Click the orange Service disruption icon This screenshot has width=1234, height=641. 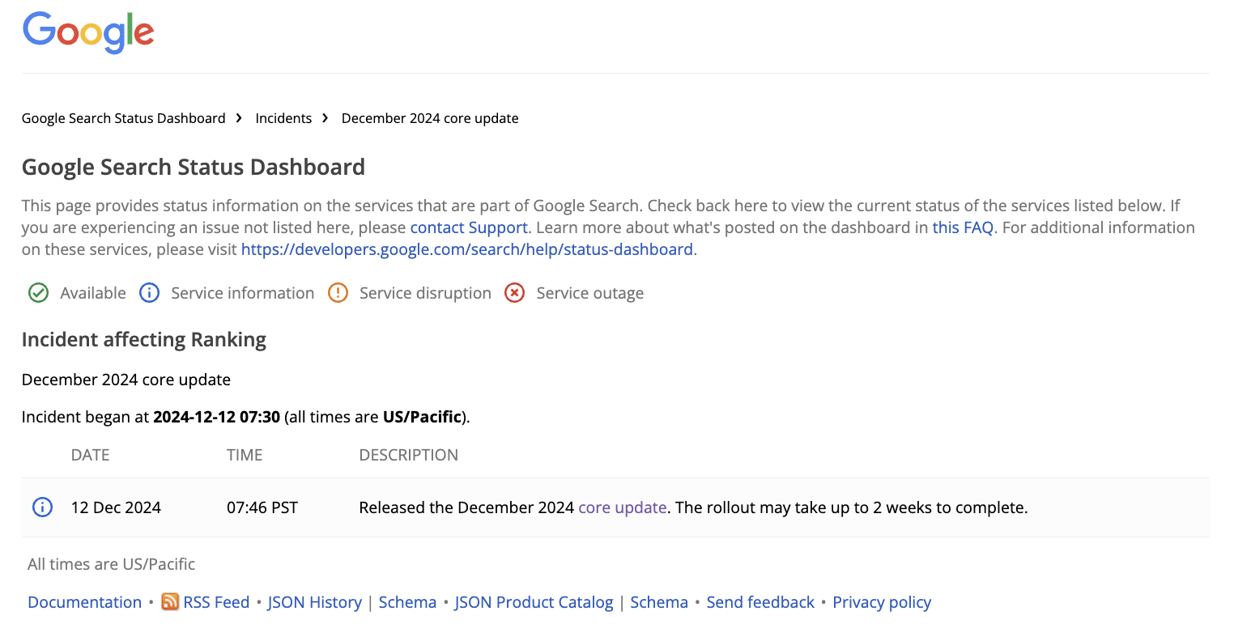[x=338, y=293]
